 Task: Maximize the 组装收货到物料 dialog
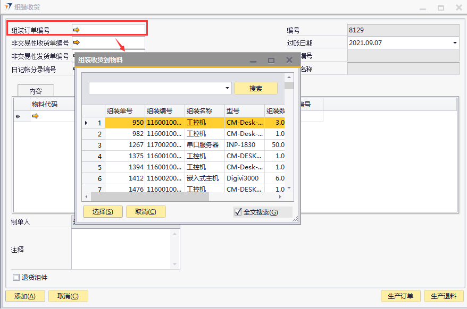pos(271,61)
